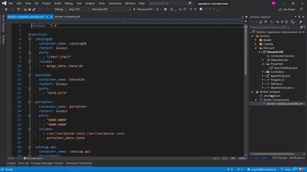
Task: Open the Debug configuration dropdown
Action: (x=60, y=9)
